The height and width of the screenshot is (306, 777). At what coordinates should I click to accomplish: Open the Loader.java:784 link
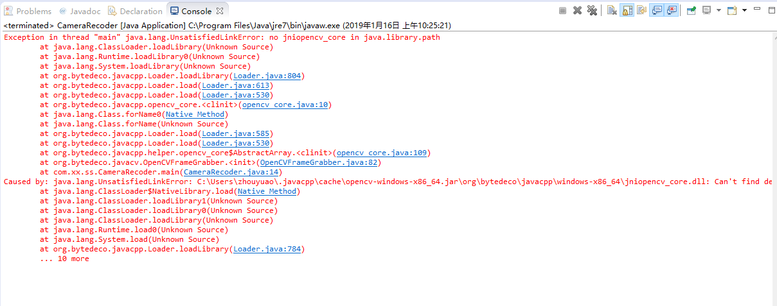pos(267,249)
